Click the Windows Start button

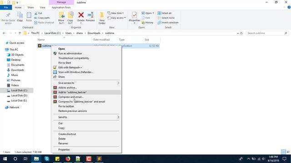[x=5, y=159]
